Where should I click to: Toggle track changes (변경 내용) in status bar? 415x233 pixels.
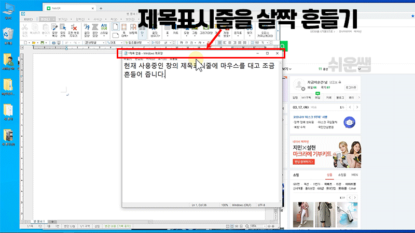(x=117, y=226)
